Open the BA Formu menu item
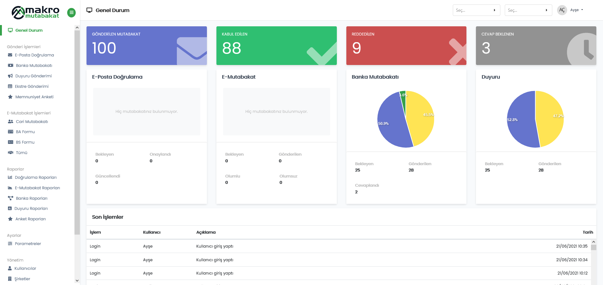The width and height of the screenshot is (603, 285). pos(25,132)
